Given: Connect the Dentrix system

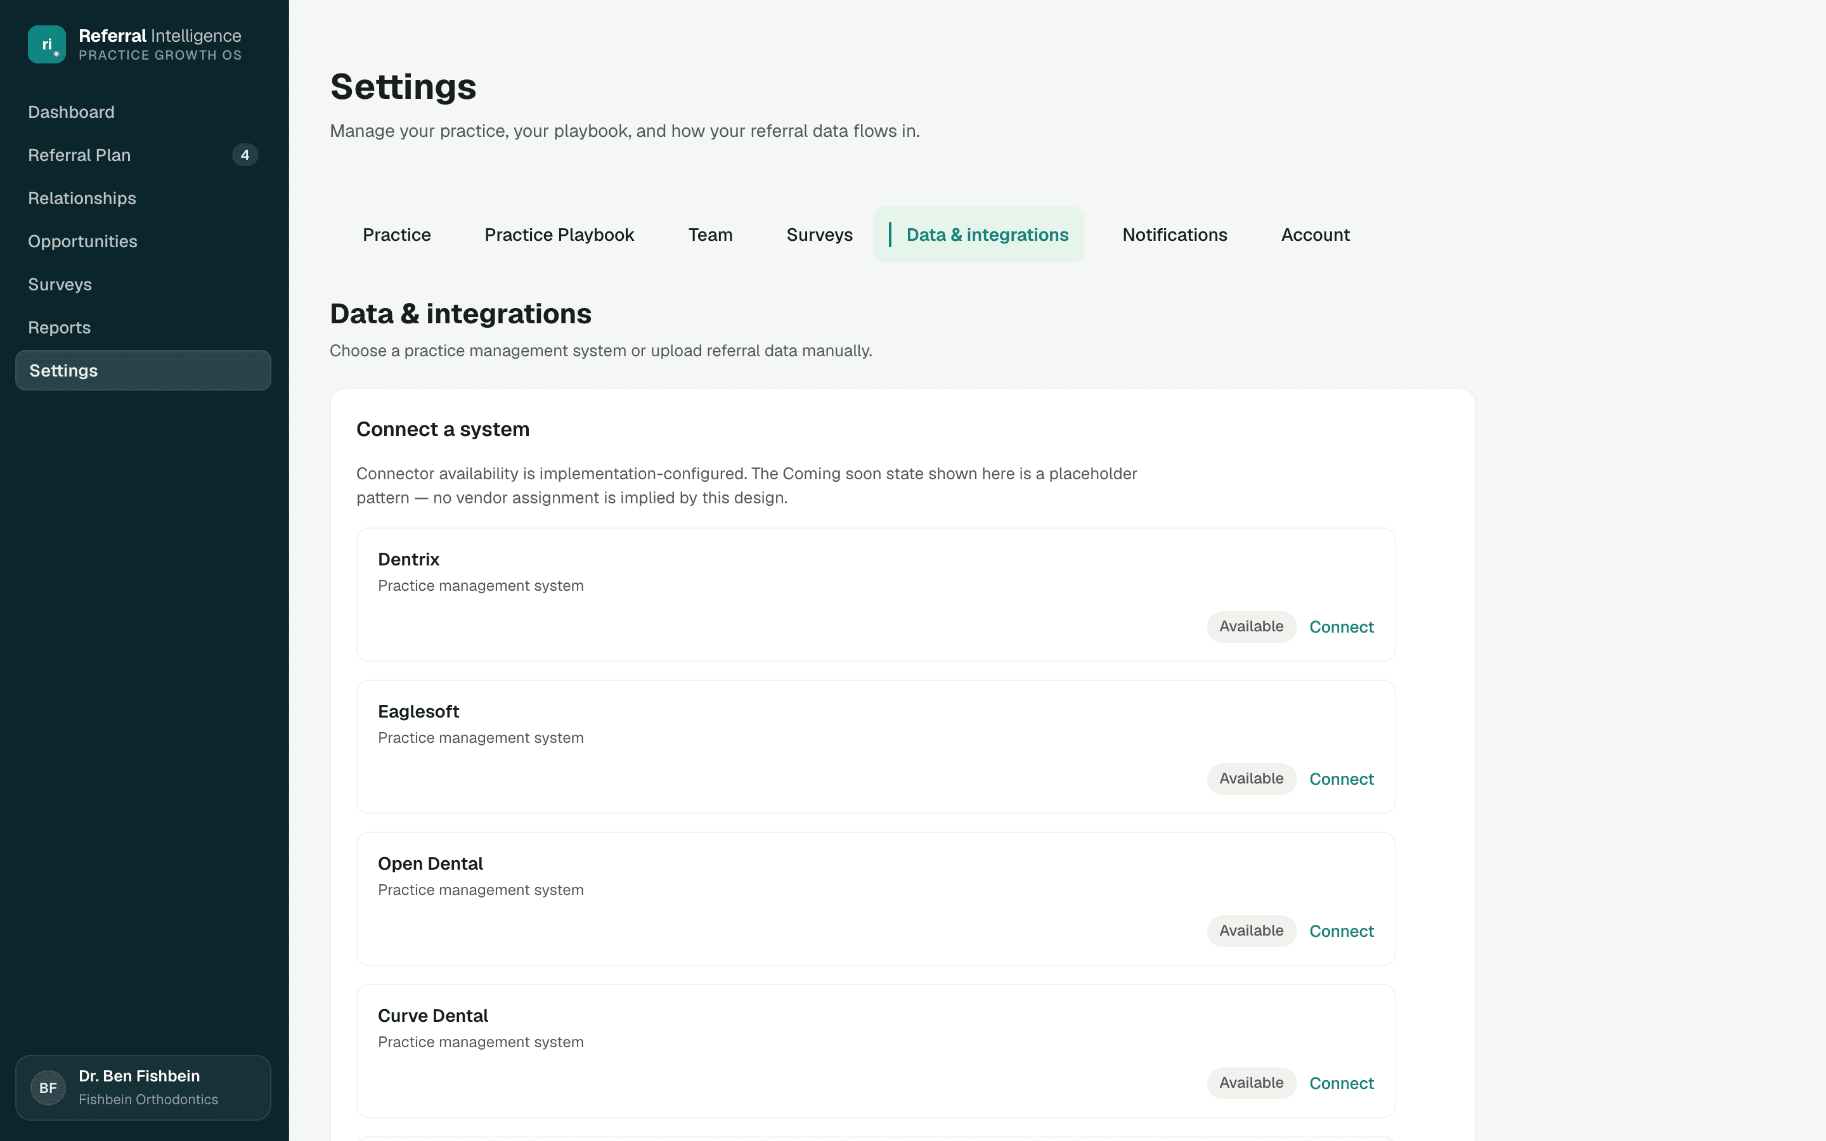Looking at the screenshot, I should pos(1341,626).
